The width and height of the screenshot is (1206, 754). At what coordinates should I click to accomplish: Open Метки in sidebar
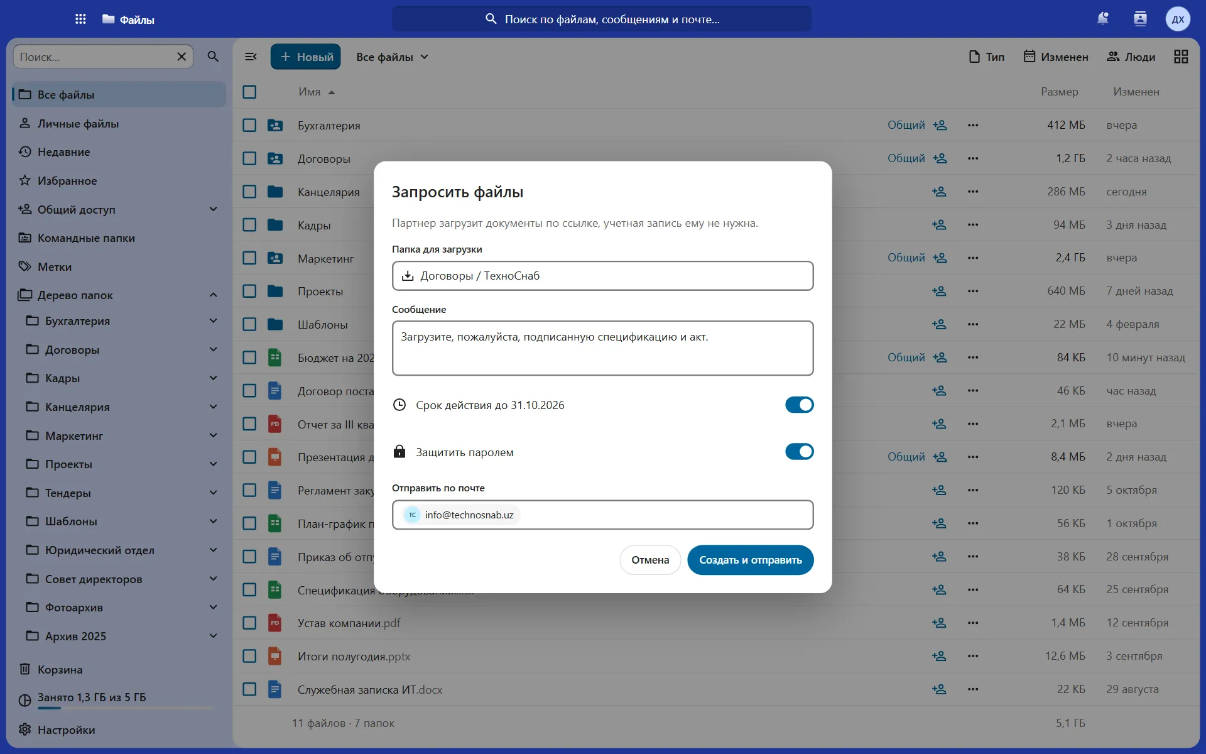119,266
